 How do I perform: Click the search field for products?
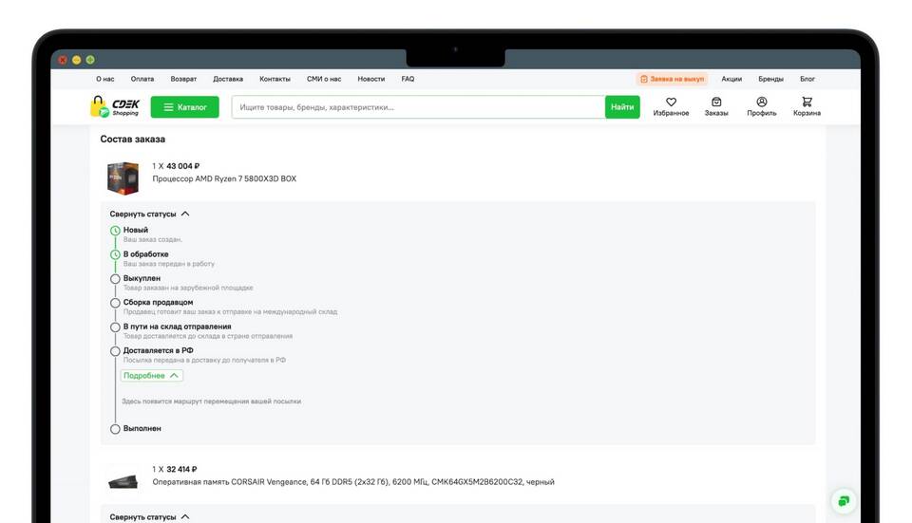coord(418,107)
